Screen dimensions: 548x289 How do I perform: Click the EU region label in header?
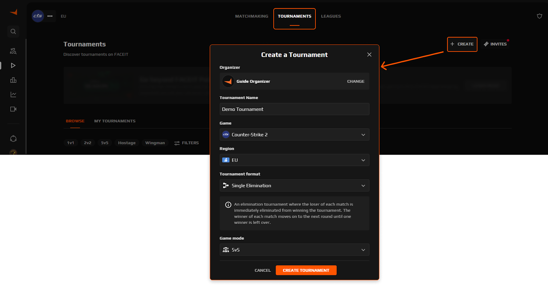click(x=64, y=16)
